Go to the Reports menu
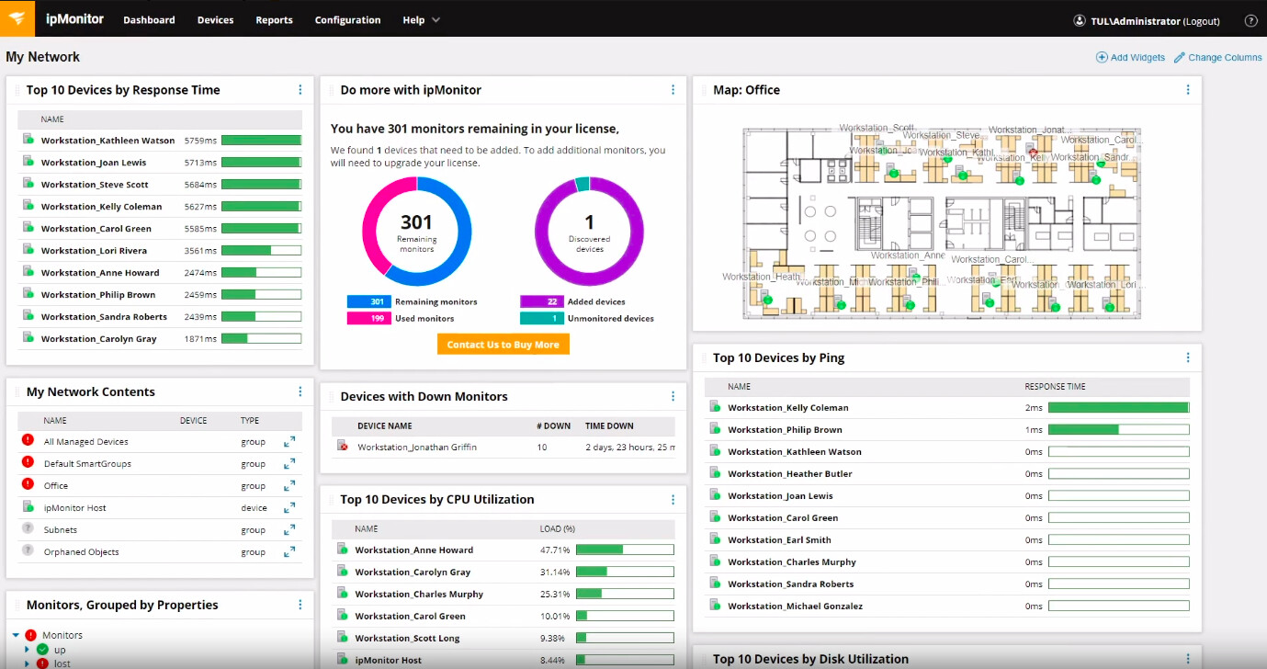The height and width of the screenshot is (669, 1267). [274, 19]
